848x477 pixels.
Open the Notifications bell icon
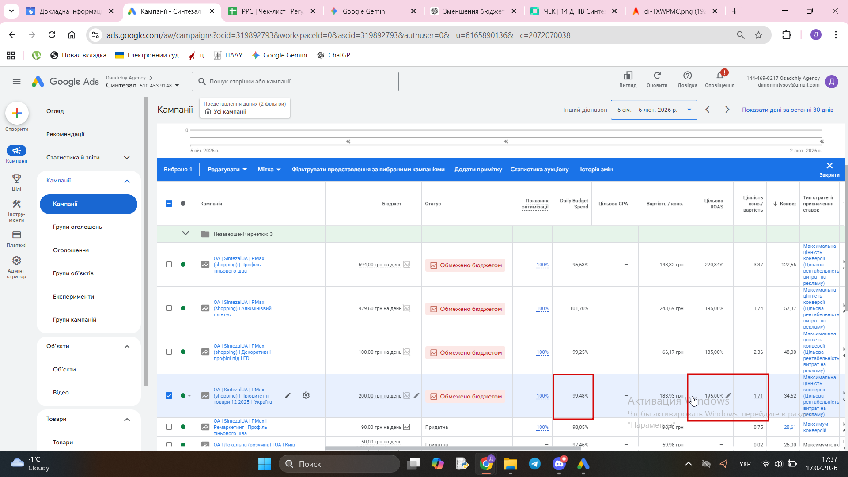(x=719, y=76)
